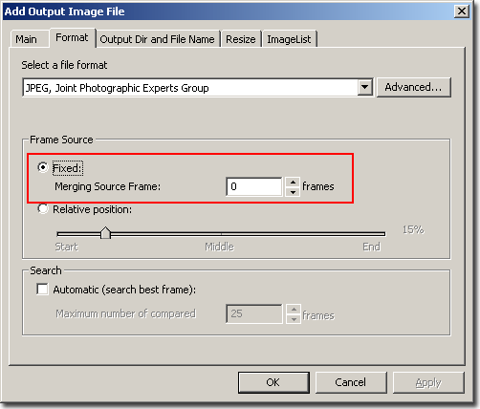This screenshot has height=409, width=480.
Task: Switch to the Main tab
Action: [x=27, y=39]
